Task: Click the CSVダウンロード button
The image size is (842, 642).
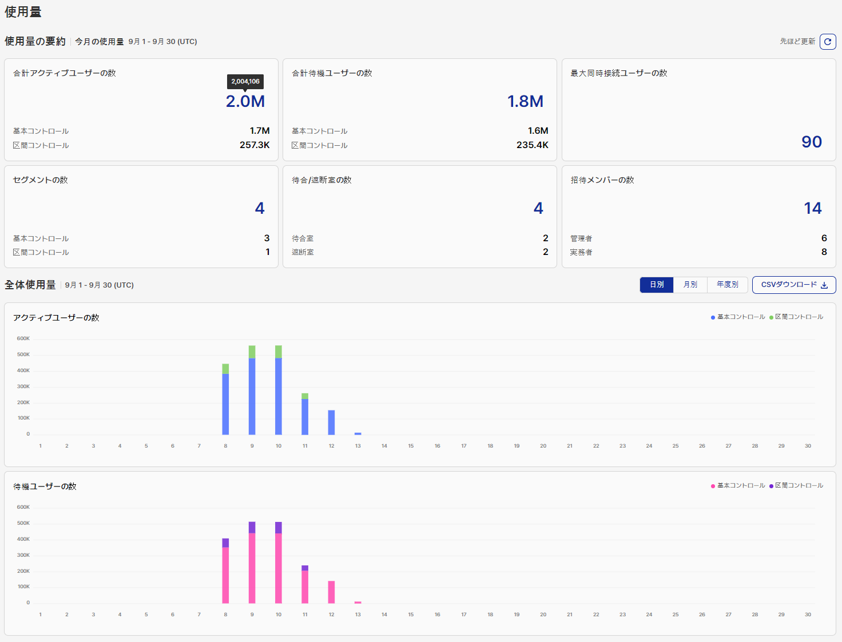Action: coord(794,285)
